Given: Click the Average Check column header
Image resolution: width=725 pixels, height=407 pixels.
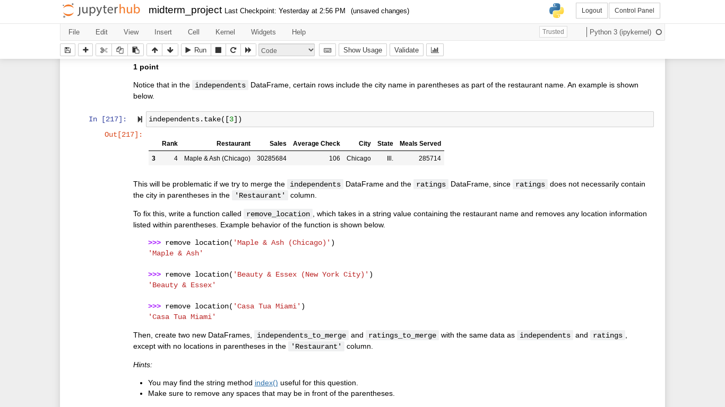Looking at the screenshot, I should pyautogui.click(x=316, y=144).
